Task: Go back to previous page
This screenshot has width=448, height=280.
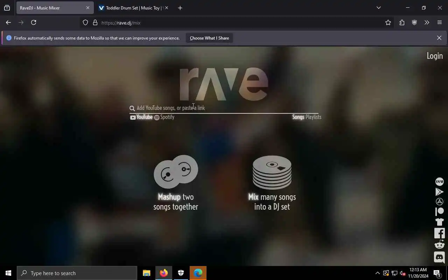Action: 8,22
